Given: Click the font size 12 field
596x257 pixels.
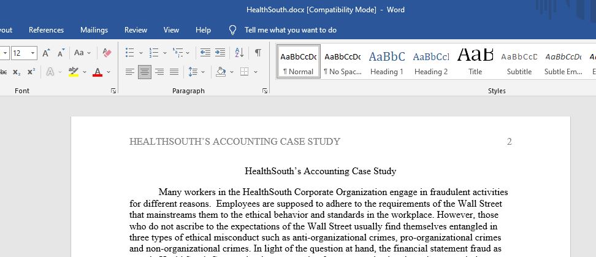Looking at the screenshot, I should click(x=20, y=53).
